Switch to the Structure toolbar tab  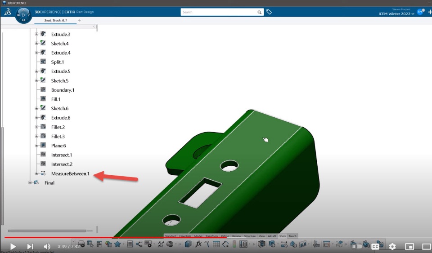point(250,236)
